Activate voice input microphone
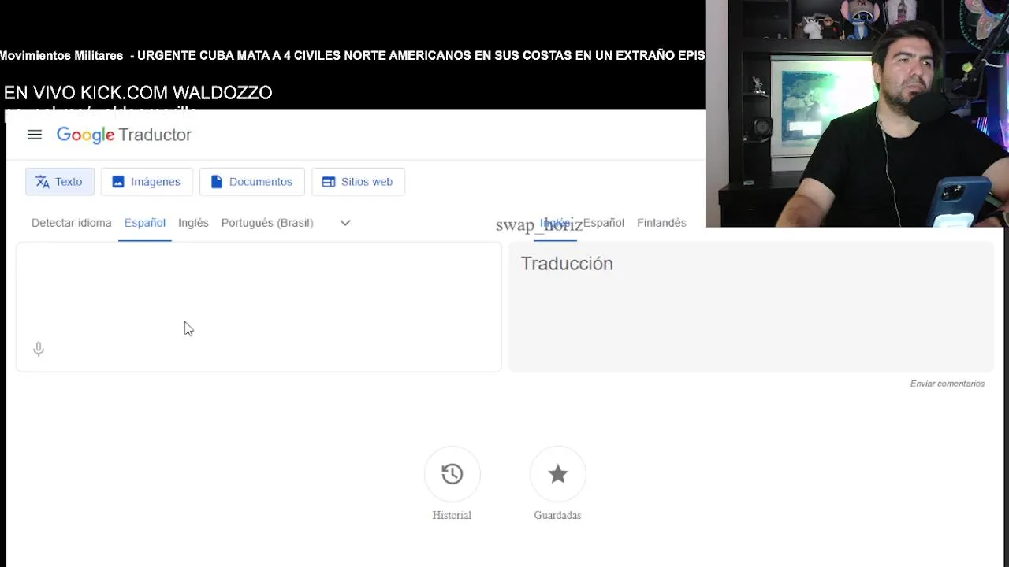Screen dimensions: 1009x567 pyautogui.click(x=39, y=349)
